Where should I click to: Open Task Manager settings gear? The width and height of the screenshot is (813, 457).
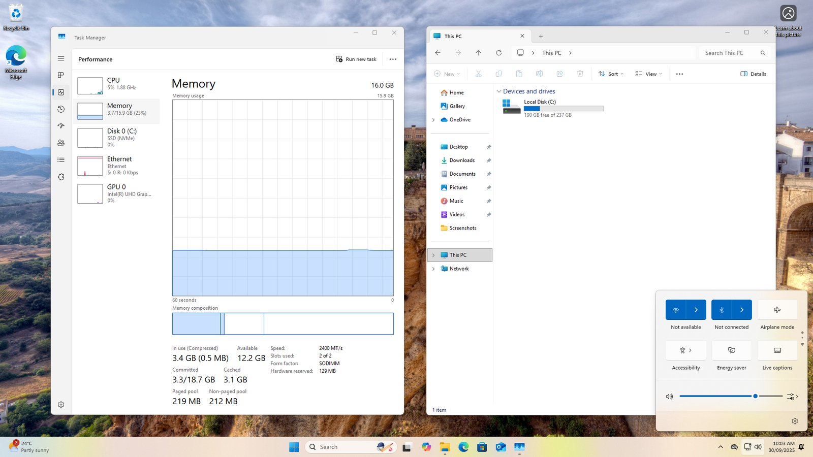[x=61, y=405]
